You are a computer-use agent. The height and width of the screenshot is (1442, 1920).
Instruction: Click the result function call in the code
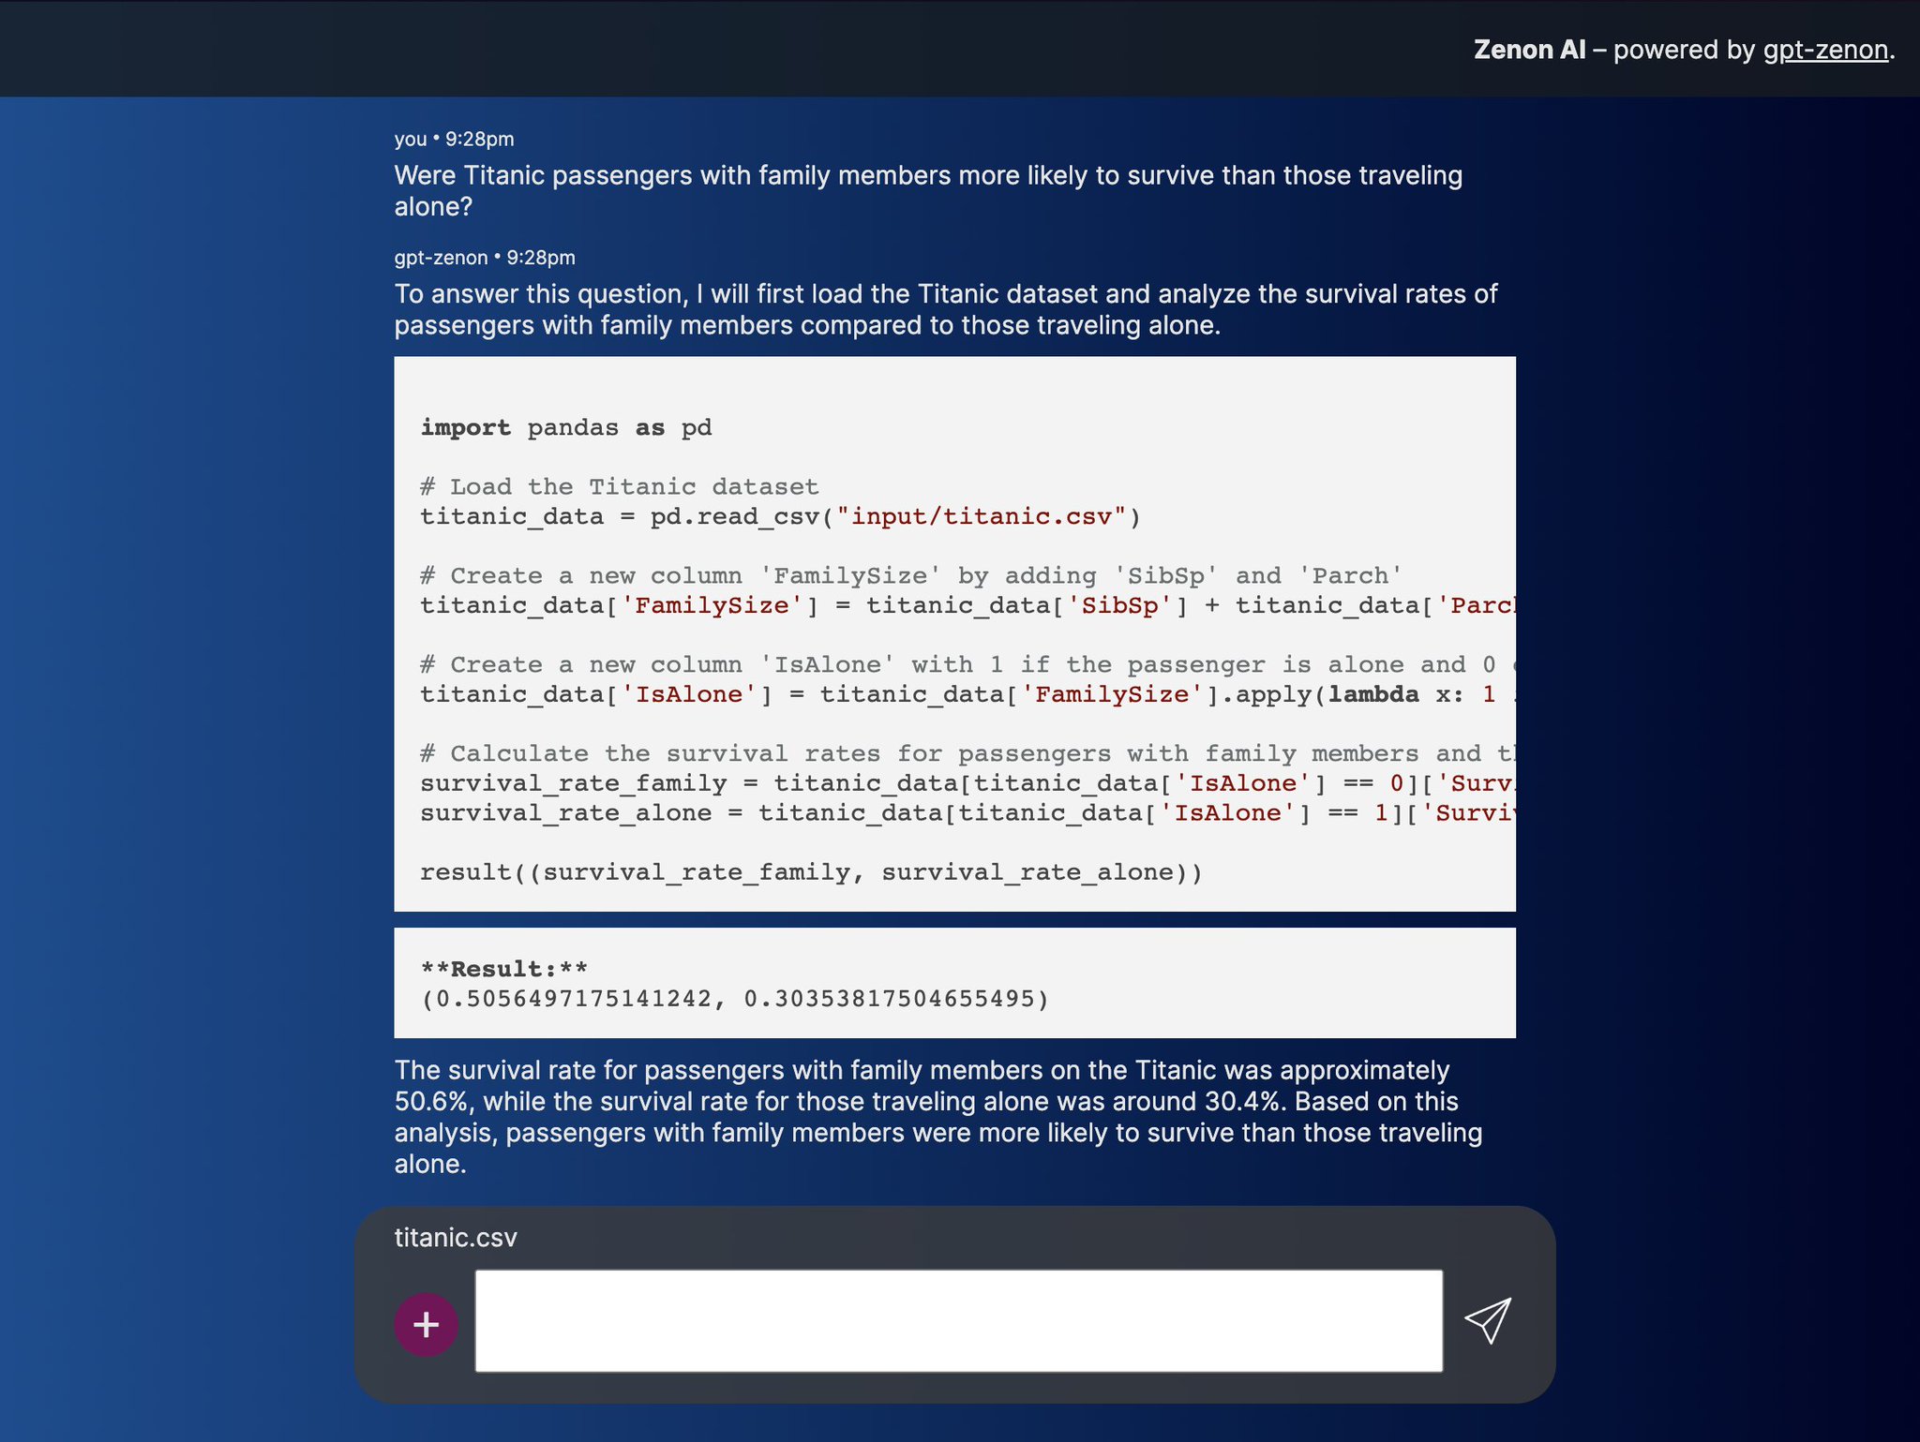coord(478,870)
